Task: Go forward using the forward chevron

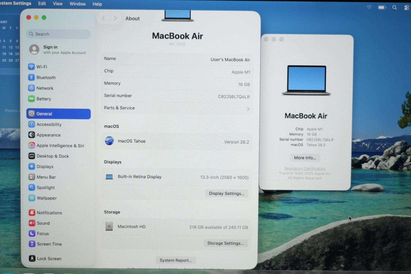Action: 115,18
